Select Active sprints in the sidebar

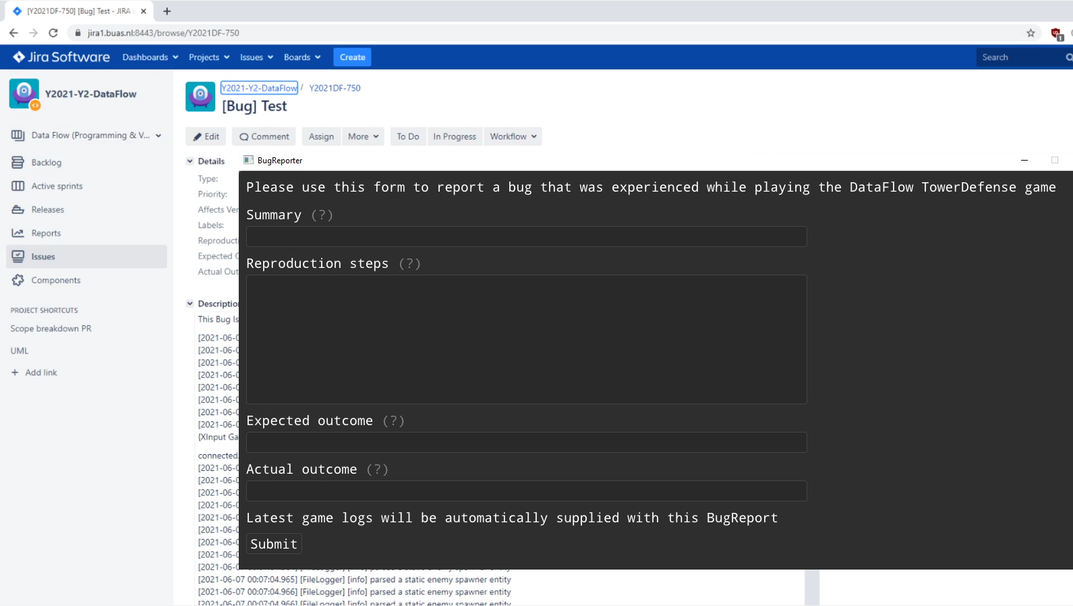[57, 186]
